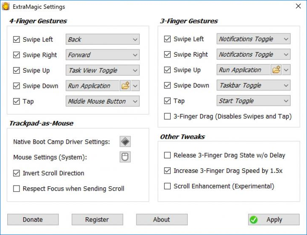Click the Apply button

[x=274, y=220]
